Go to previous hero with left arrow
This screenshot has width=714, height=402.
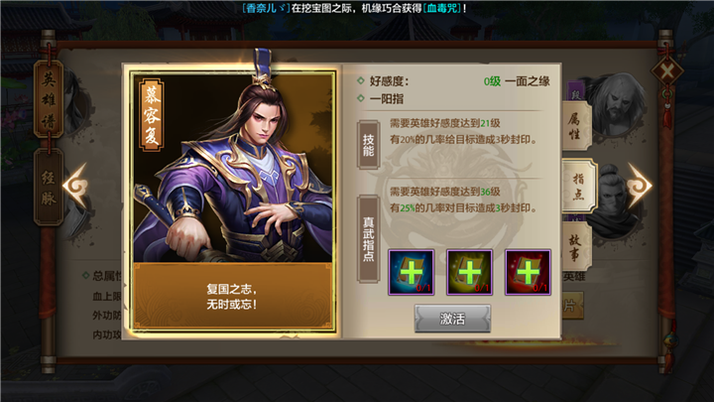click(75, 185)
